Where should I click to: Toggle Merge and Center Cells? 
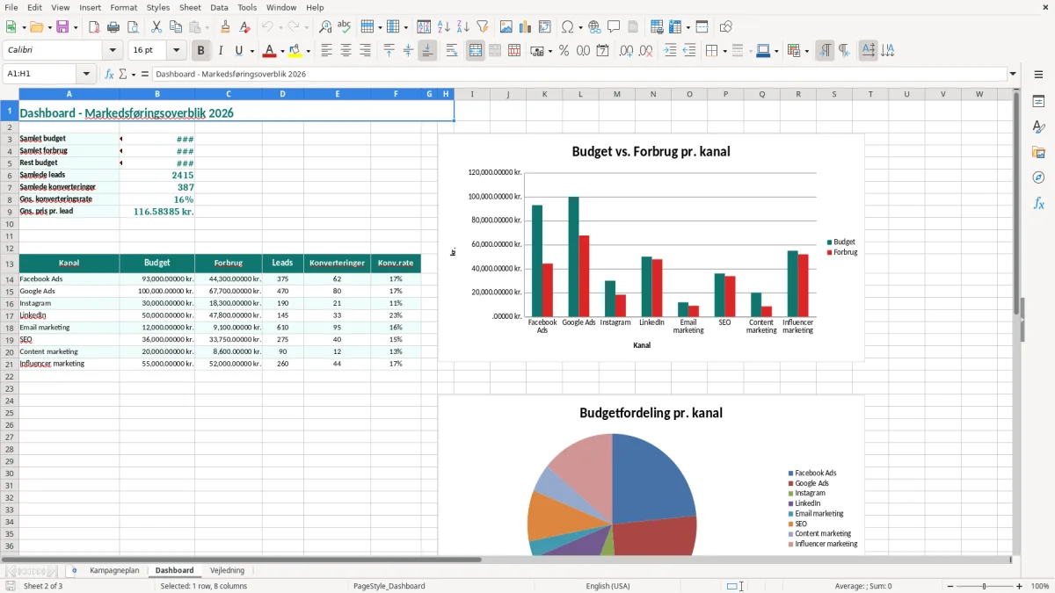pos(476,51)
